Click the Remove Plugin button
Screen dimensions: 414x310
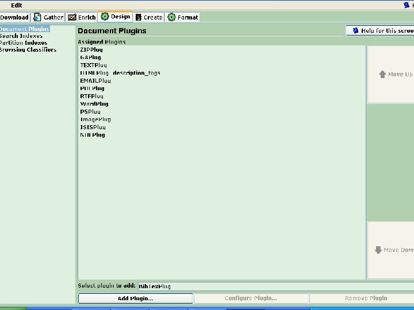[366, 299]
